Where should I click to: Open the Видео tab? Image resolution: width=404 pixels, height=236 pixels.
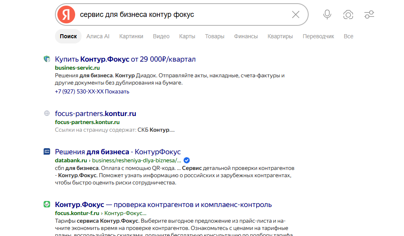(161, 37)
